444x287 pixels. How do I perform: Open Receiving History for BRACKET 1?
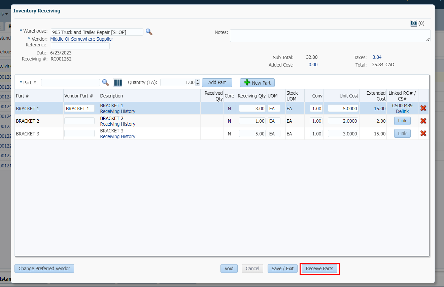tap(118, 111)
